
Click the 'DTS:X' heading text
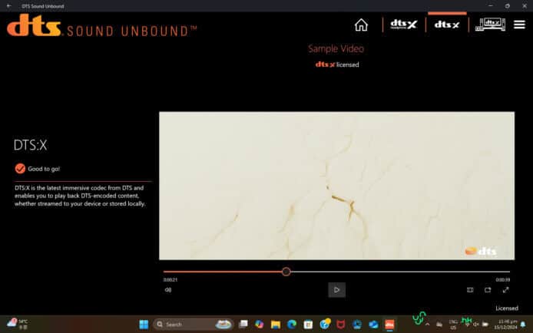[30, 145]
